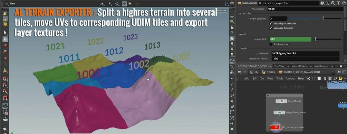Screen dimensions: 347x134
Task: Open the magnifier search in the parameter pane
Action: [x=333, y=3]
